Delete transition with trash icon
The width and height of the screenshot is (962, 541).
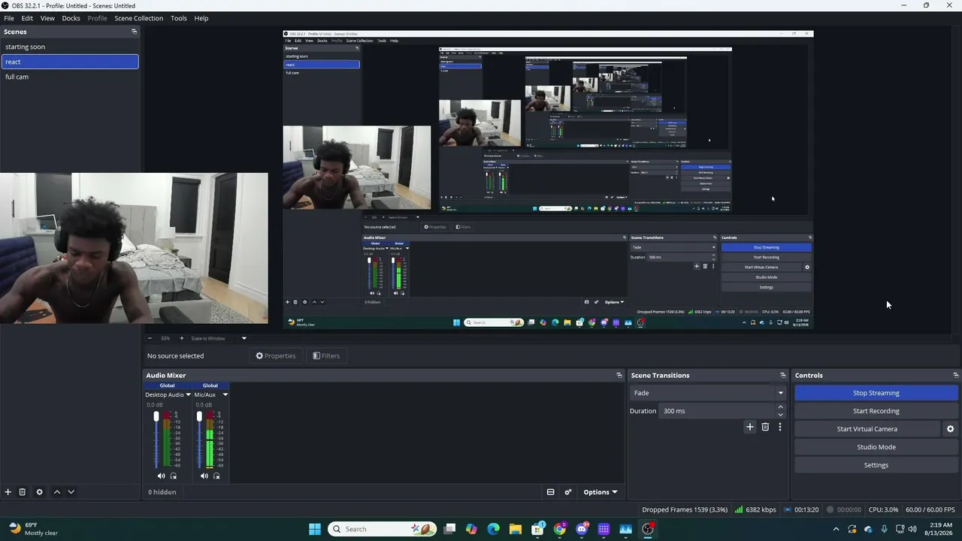(x=765, y=427)
